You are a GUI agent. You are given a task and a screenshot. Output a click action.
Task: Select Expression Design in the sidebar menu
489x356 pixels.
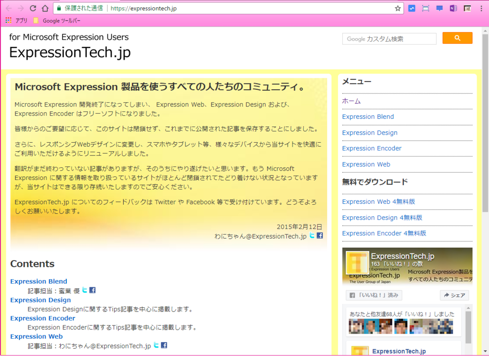(x=370, y=133)
